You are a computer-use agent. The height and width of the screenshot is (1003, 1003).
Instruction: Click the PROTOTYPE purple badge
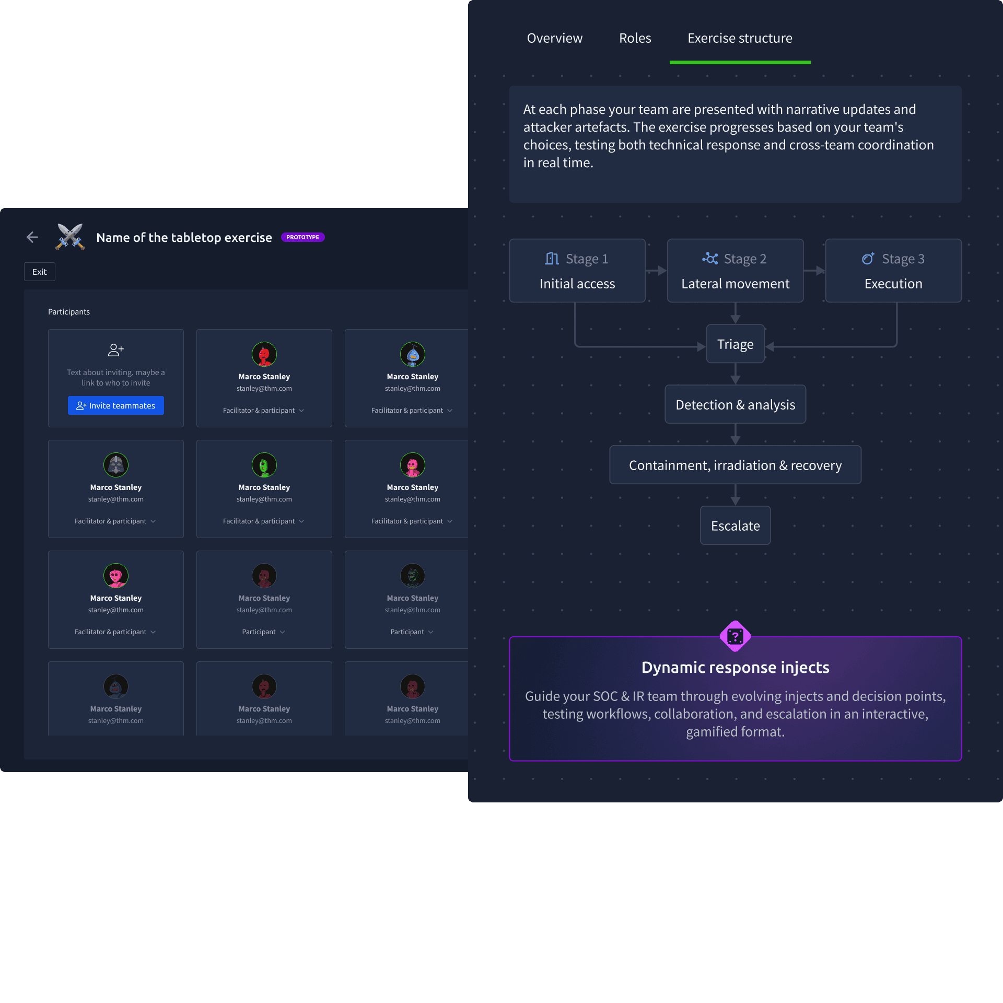tap(302, 237)
